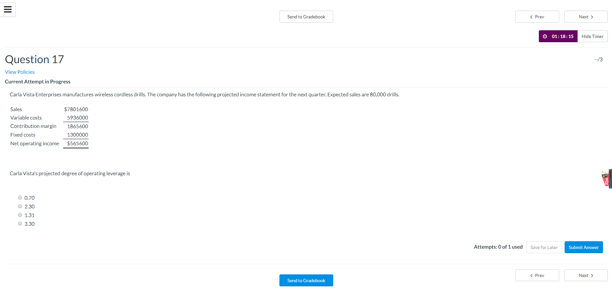Select the 2.30 answer option
The image size is (612, 296).
(20, 206)
